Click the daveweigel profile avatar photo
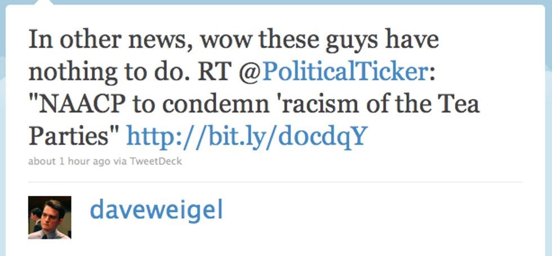Screen dimensions: 552x256 [50, 217]
